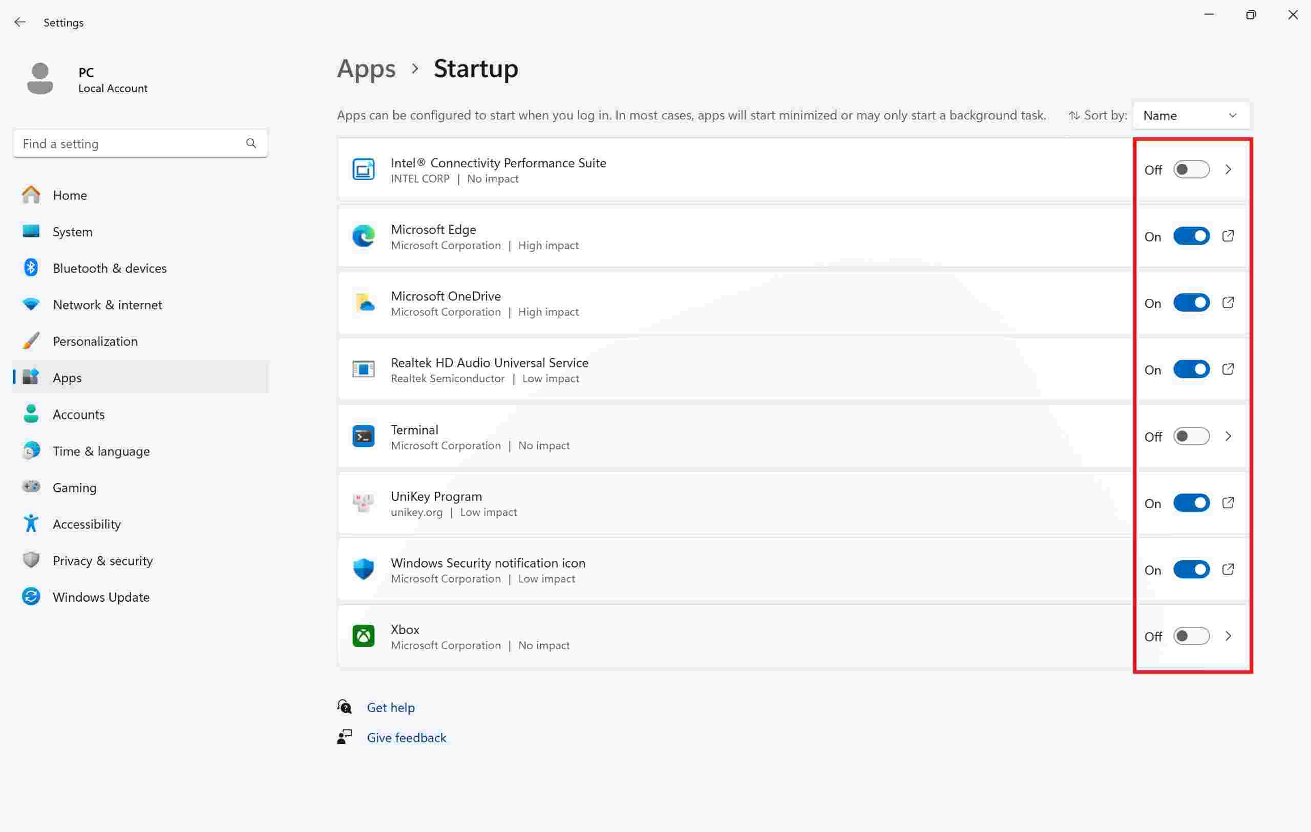Click the search magnifier in Find a setting
This screenshot has height=832, width=1311.
pos(251,144)
